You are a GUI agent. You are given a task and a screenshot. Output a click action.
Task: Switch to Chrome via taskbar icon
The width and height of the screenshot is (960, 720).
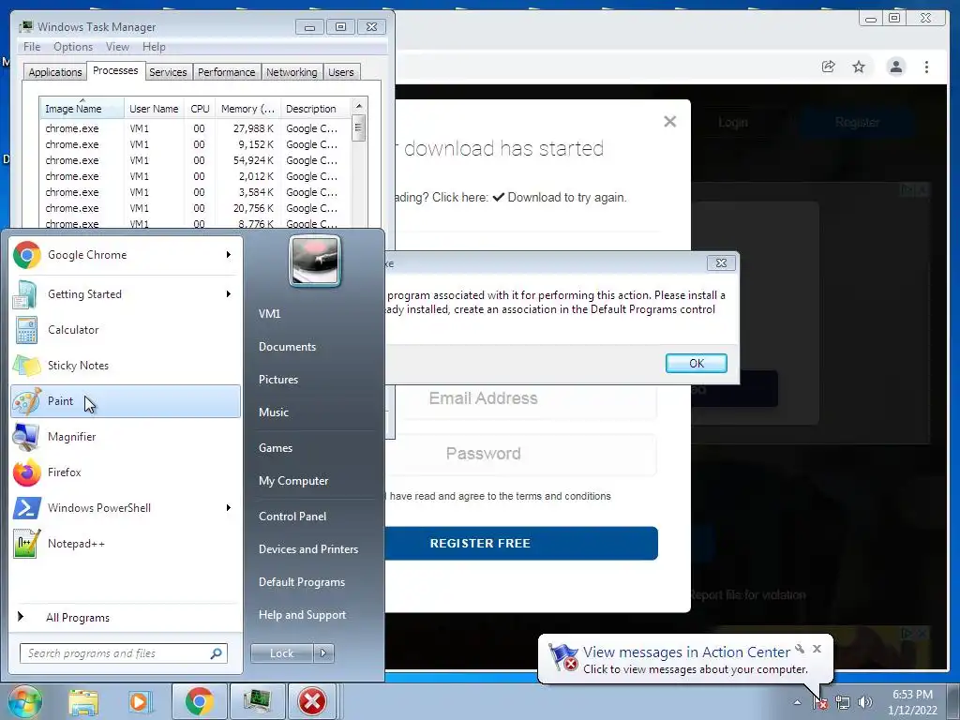tap(199, 701)
